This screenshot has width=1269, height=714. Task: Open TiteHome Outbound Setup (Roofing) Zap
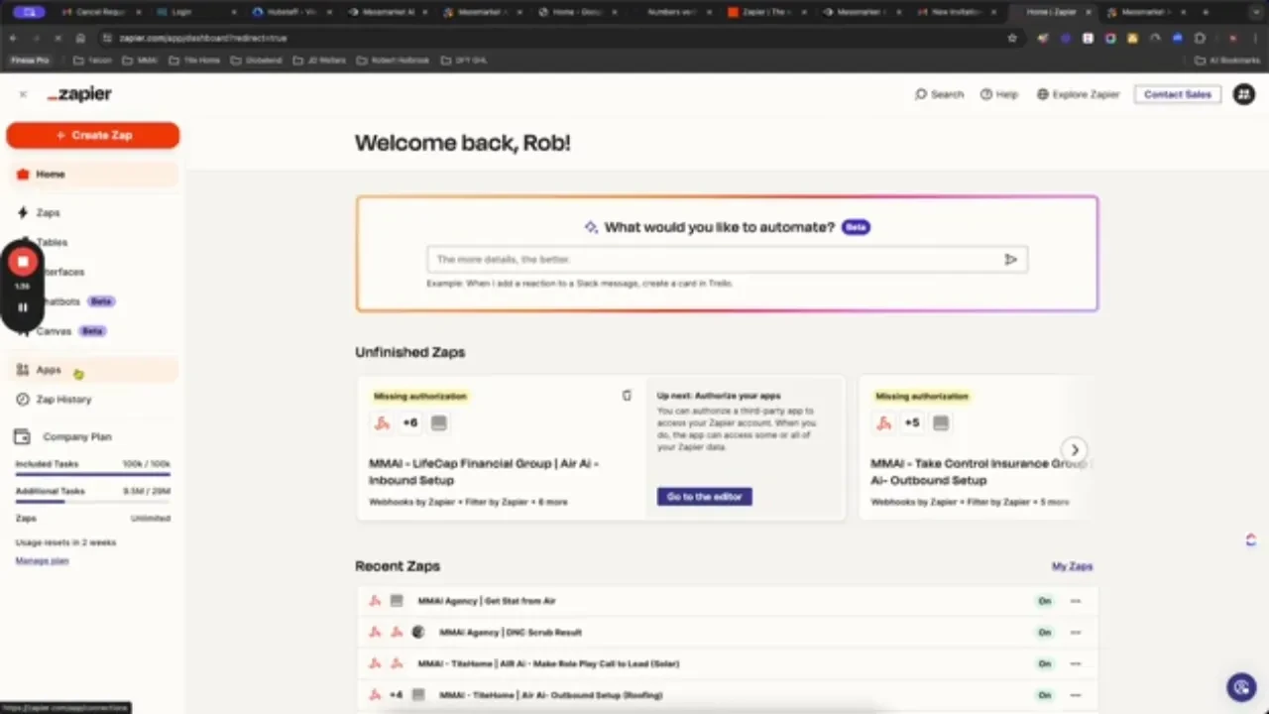(x=550, y=695)
